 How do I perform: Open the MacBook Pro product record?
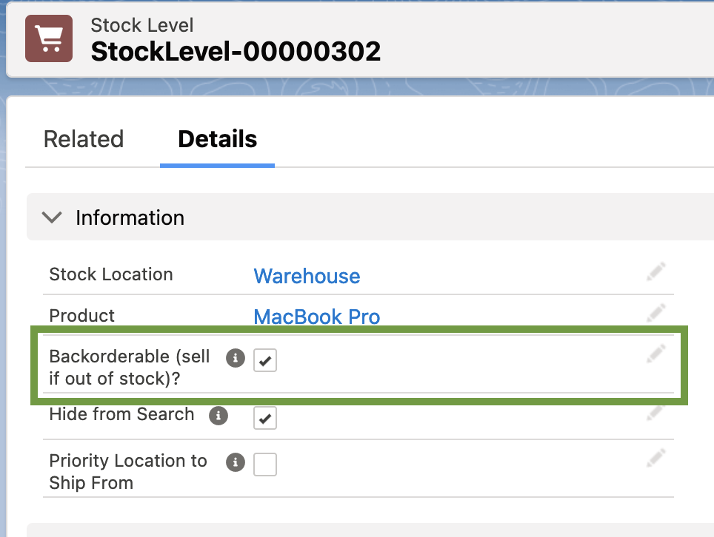coord(316,317)
